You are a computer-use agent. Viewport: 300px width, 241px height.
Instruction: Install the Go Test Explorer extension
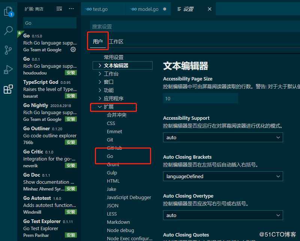click(x=71, y=235)
